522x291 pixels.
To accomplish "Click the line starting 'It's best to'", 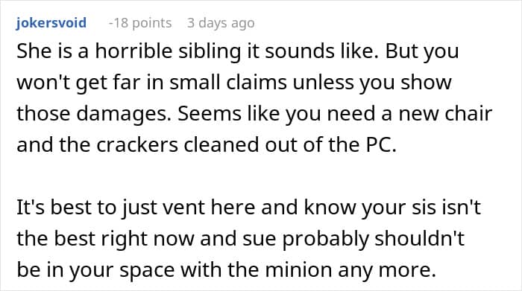I will click(x=248, y=208).
